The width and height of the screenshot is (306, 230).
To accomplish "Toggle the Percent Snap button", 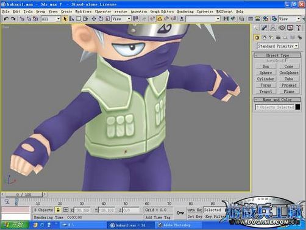I will click(166, 19).
